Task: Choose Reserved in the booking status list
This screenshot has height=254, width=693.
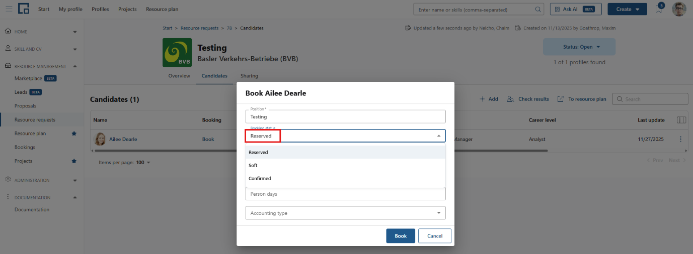Action: pos(345,152)
